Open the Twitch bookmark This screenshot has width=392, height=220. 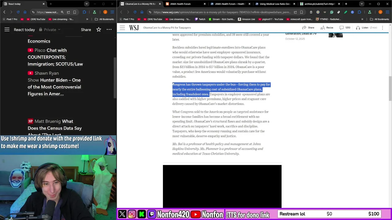[x=200, y=19]
